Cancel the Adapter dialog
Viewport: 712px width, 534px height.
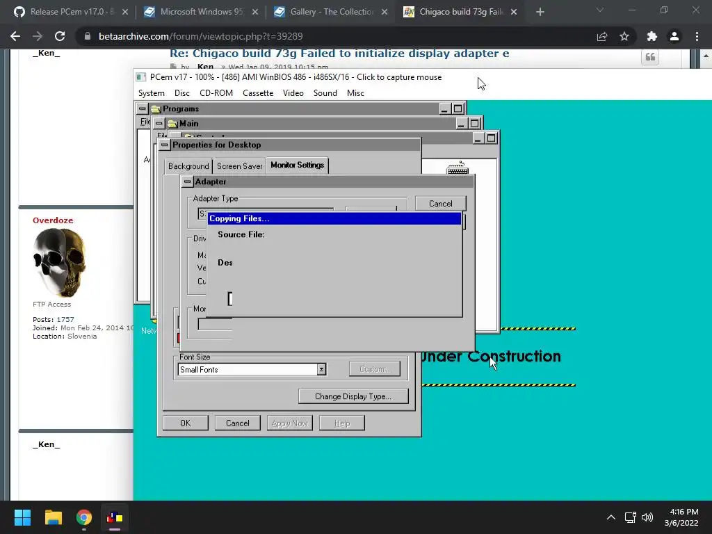coord(440,204)
